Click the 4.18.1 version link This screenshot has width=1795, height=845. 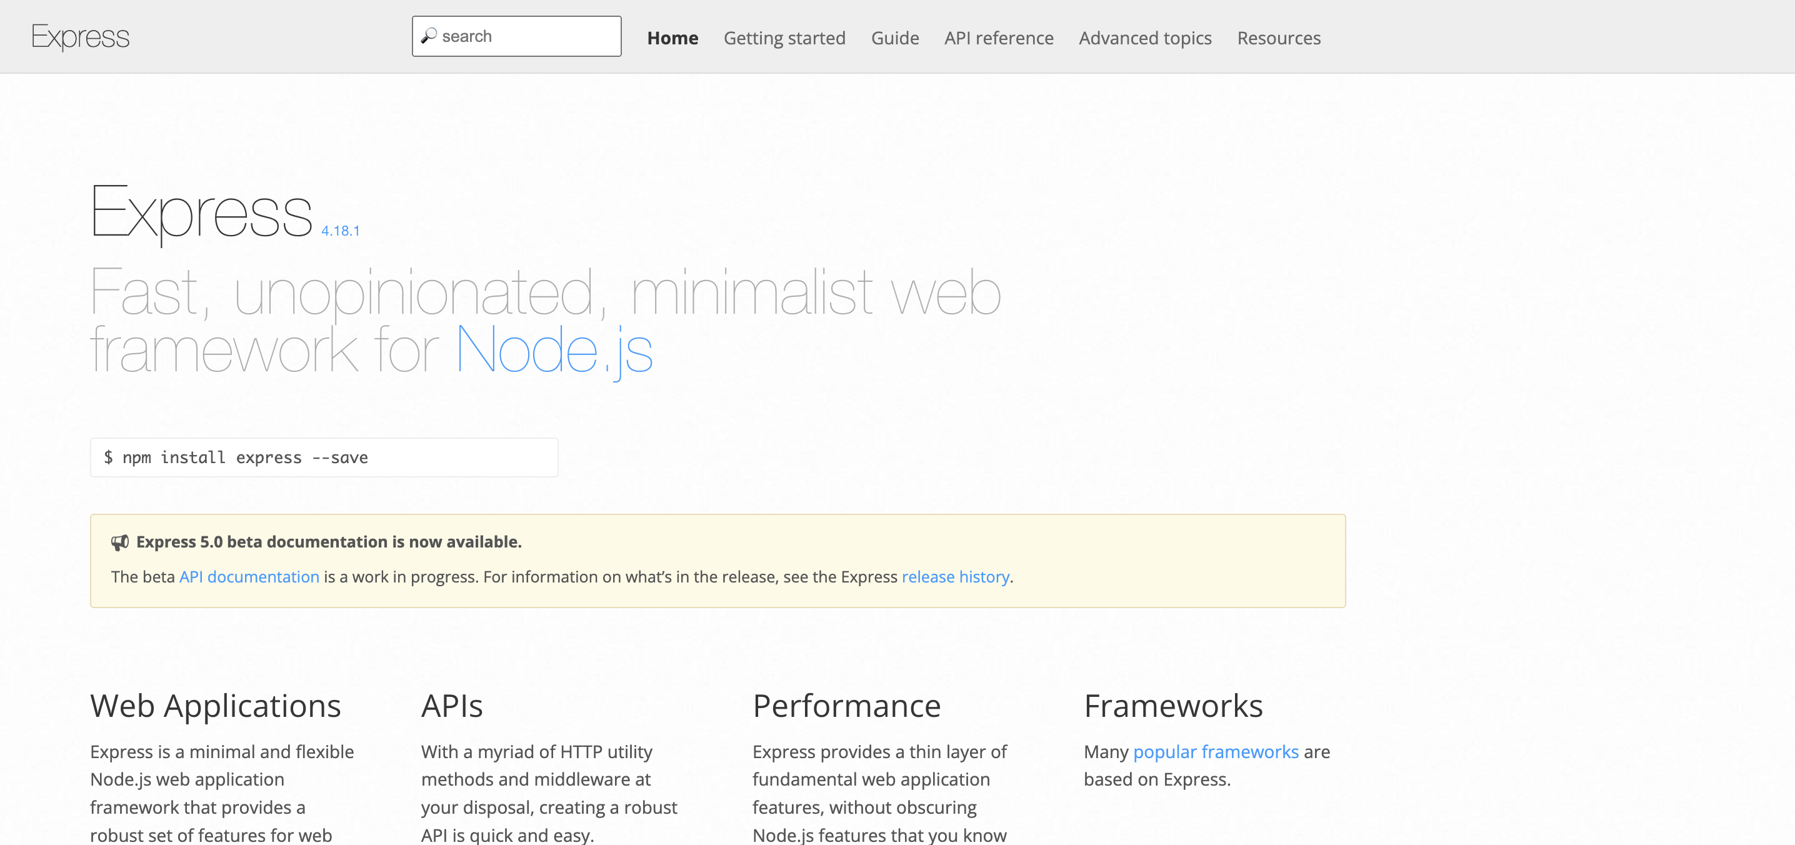pos(340,231)
